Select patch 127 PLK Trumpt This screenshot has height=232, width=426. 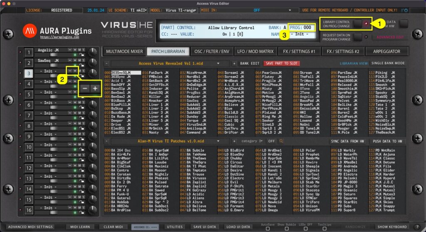(382, 210)
